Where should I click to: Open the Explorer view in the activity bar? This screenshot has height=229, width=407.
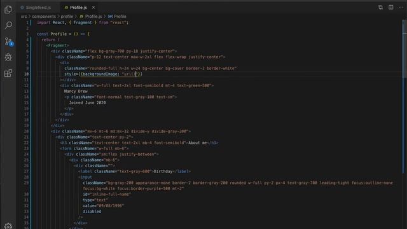tap(8, 10)
